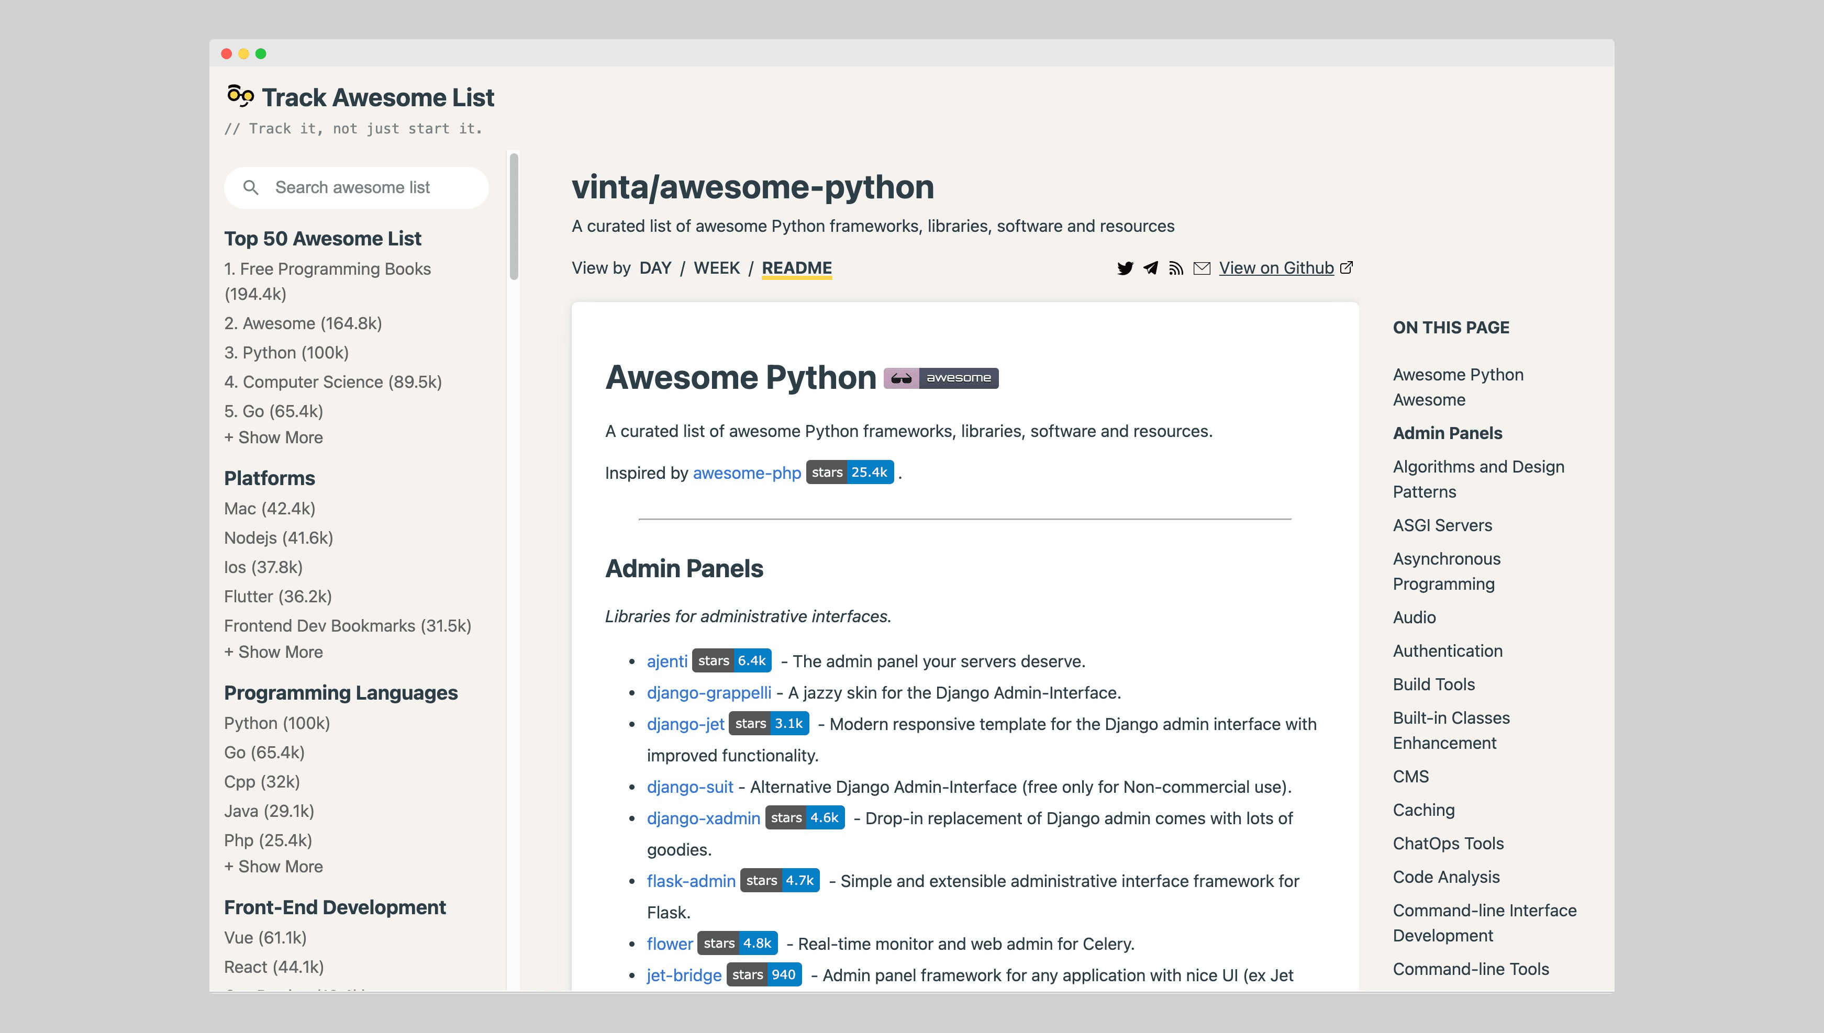This screenshot has height=1033, width=1824.
Task: Click the flask-admin stars 4.7k badge
Action: coord(780,881)
